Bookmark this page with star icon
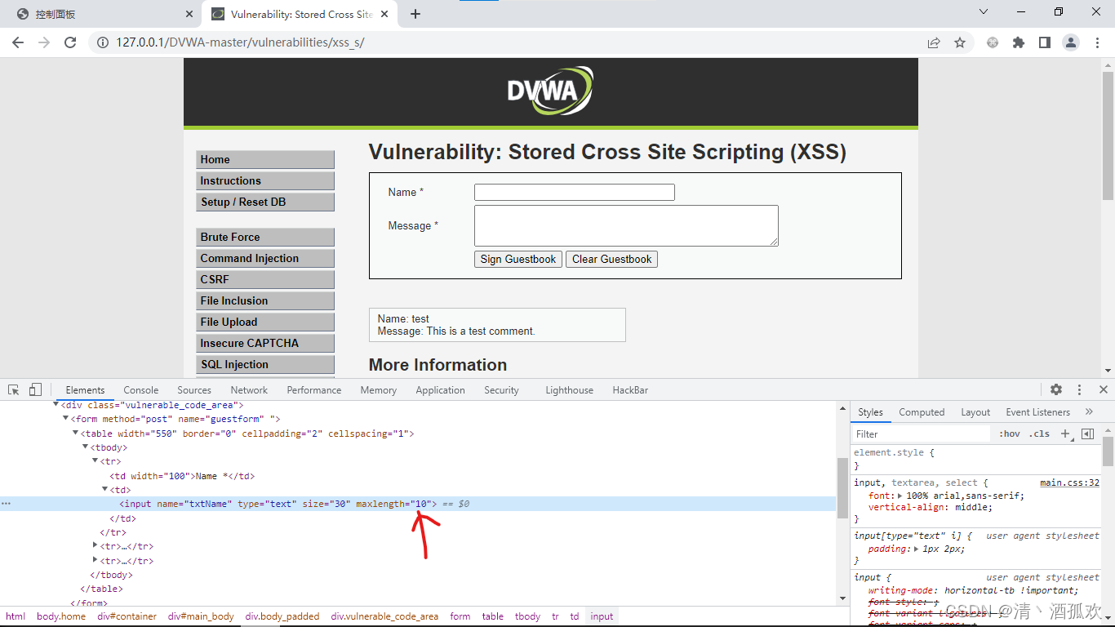 960,42
